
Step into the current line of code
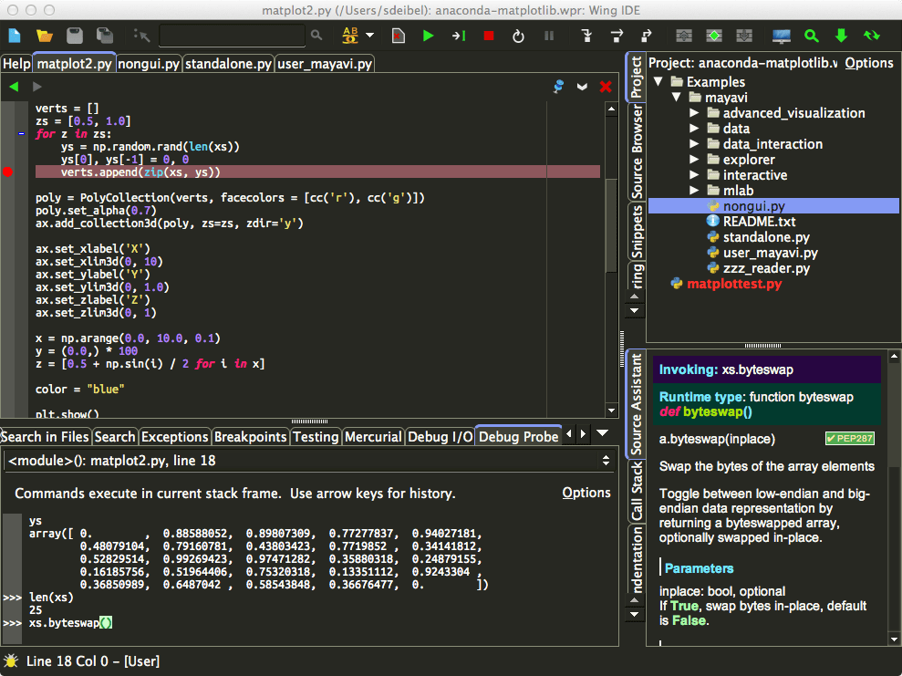(x=588, y=36)
